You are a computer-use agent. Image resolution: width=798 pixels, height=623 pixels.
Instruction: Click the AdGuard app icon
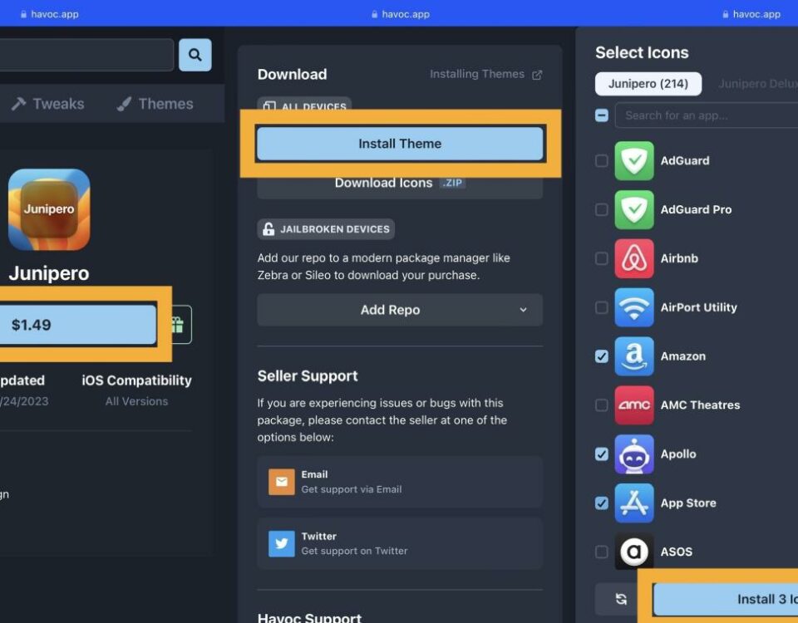[x=634, y=160]
